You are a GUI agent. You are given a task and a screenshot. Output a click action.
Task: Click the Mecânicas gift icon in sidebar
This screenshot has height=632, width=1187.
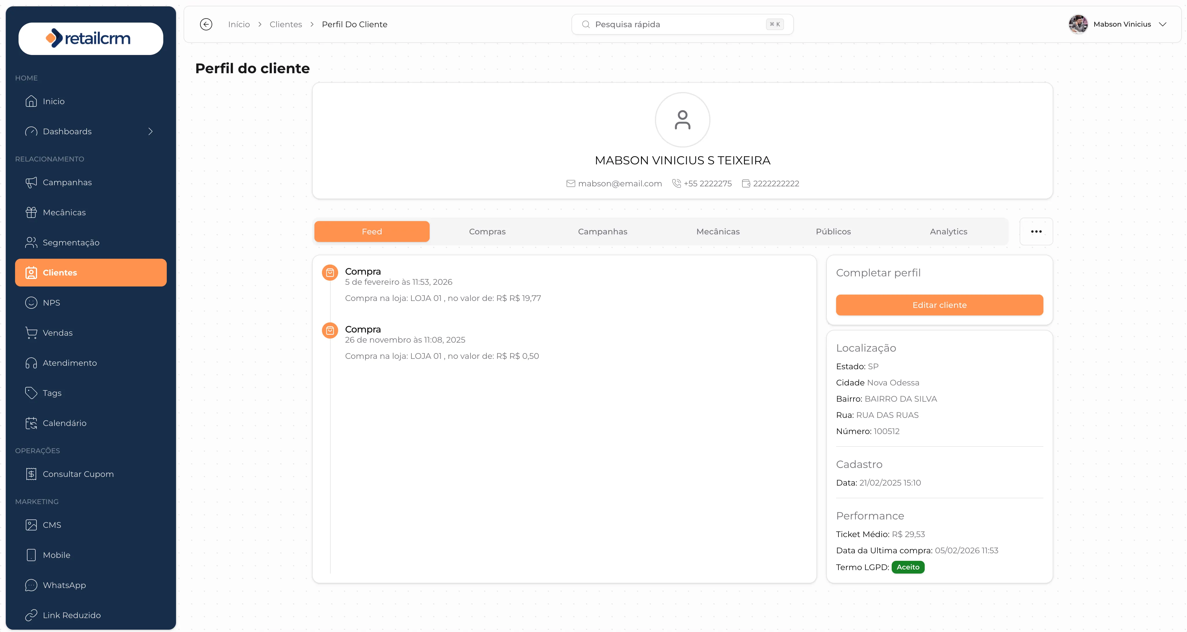tap(31, 212)
